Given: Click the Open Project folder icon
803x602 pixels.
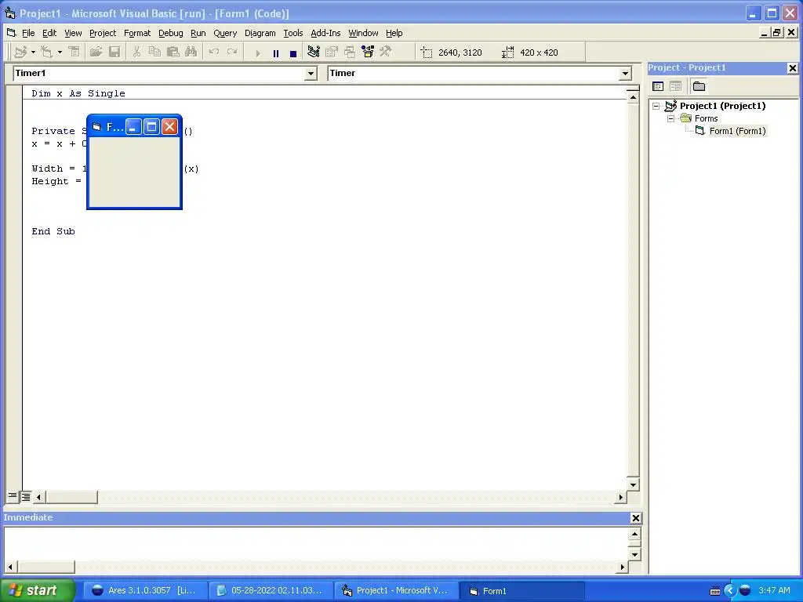Looking at the screenshot, I should (x=96, y=53).
